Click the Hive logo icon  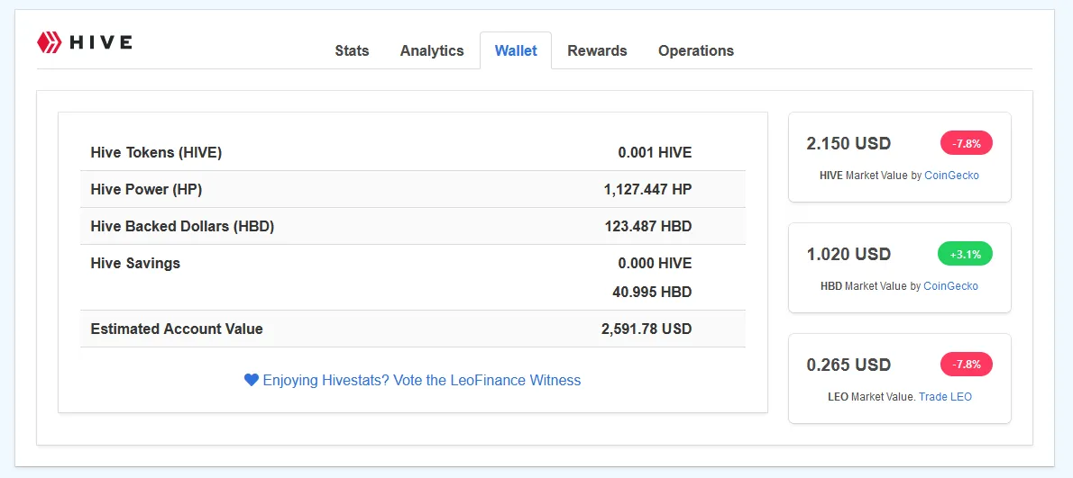tap(50, 42)
